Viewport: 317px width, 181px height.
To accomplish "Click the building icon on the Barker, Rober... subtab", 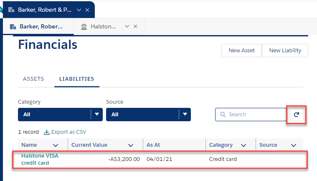I will (13, 27).
